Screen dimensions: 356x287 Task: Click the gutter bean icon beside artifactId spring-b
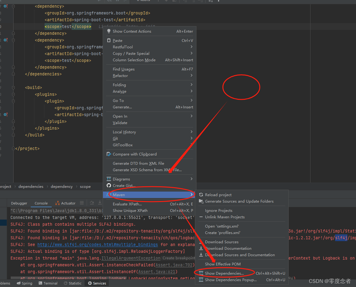pyautogui.click(x=6, y=114)
